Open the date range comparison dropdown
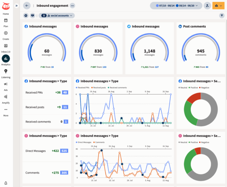The image size is (227, 187). pyautogui.click(x=176, y=6)
